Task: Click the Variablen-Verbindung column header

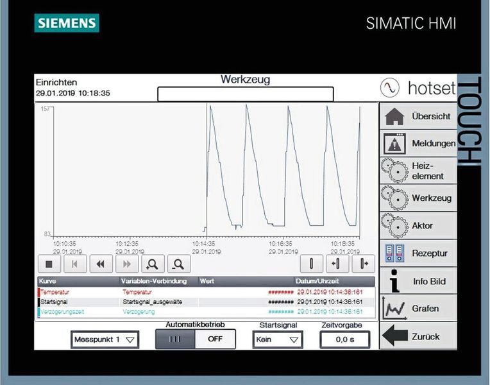Action: click(159, 281)
